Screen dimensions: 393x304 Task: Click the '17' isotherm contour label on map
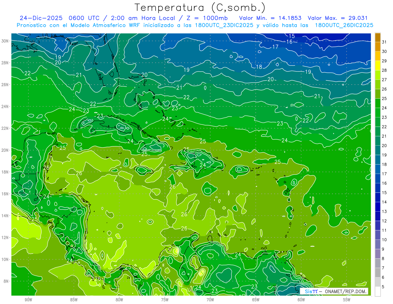coord(275,47)
